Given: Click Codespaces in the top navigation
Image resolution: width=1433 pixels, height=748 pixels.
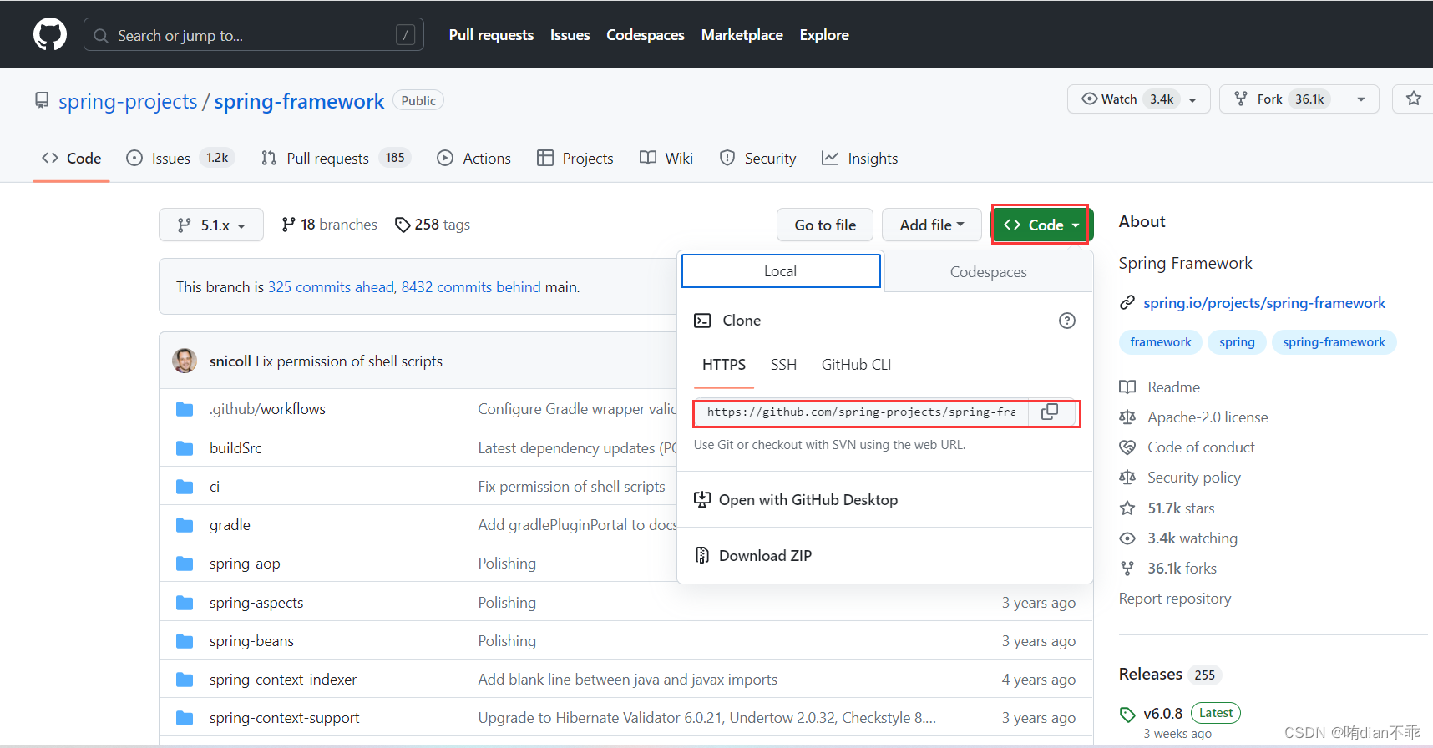Looking at the screenshot, I should [645, 35].
